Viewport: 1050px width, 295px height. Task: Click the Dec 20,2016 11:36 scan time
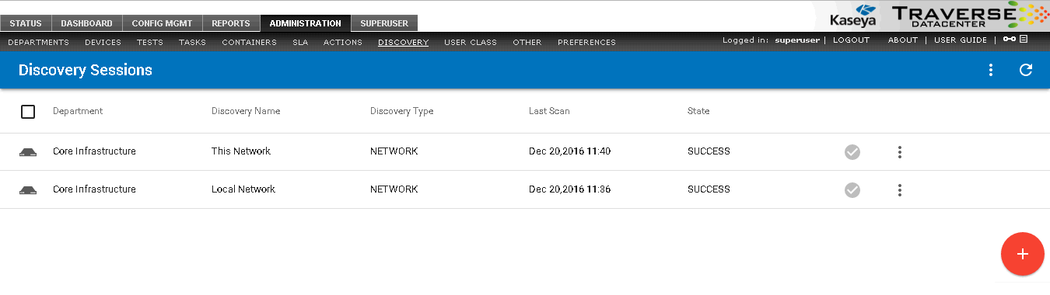pos(569,189)
